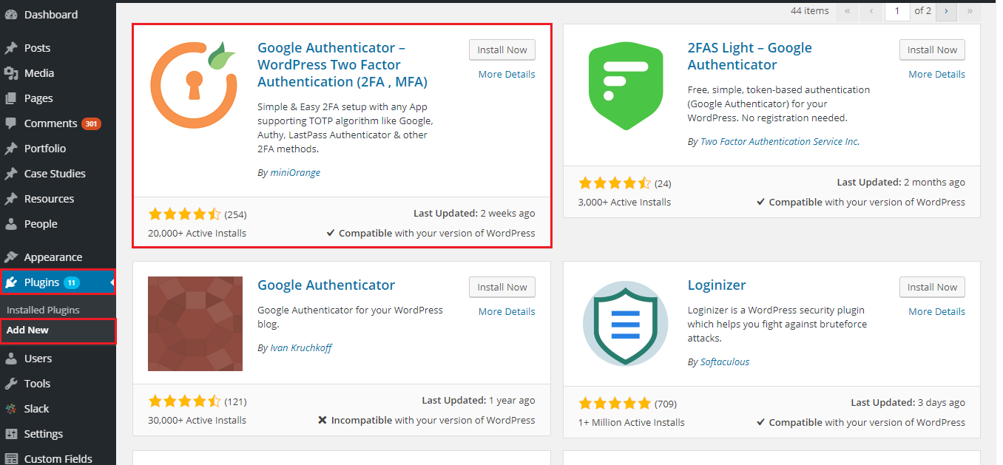Click the '44 items' results count

[x=809, y=11]
